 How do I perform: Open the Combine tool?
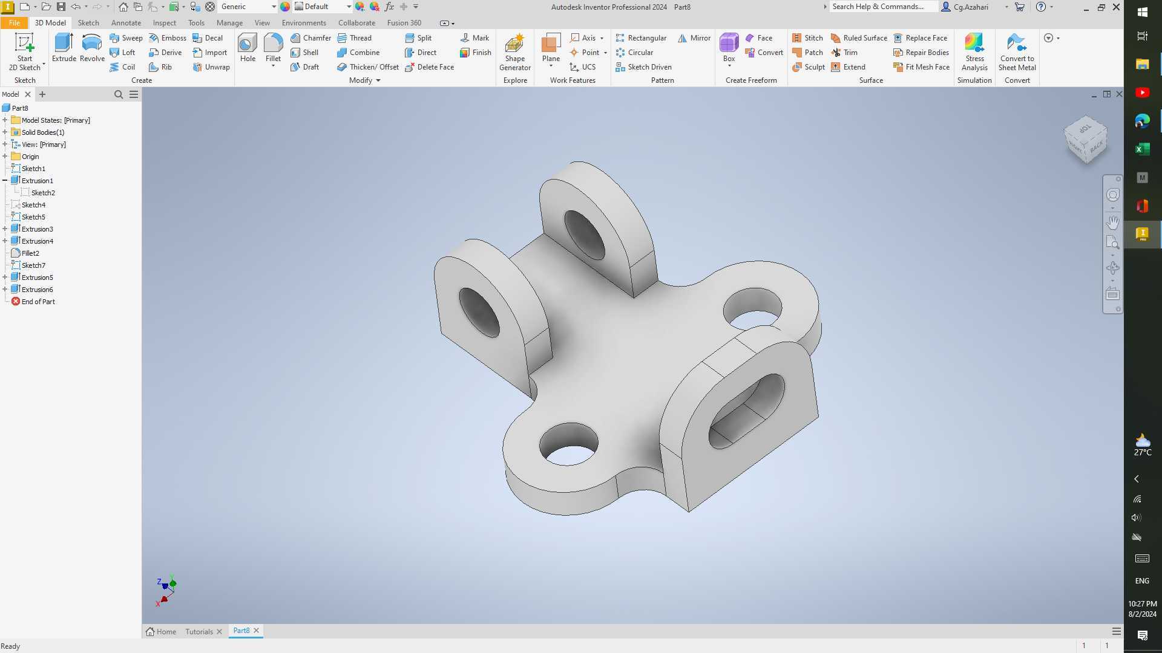coord(358,53)
